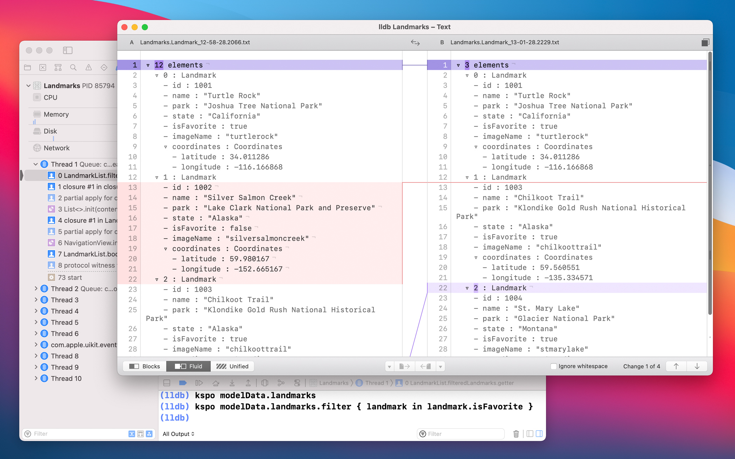
Task: Open the left copy options dropdown arrow
Action: coord(389,366)
